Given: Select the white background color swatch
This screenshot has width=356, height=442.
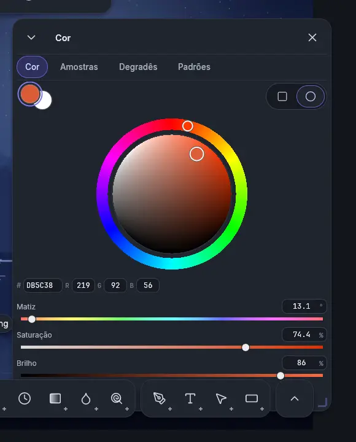Looking at the screenshot, I should pyautogui.click(x=45, y=102).
